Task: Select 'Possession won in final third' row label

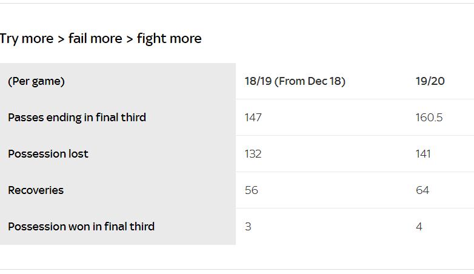Action: [81, 227]
